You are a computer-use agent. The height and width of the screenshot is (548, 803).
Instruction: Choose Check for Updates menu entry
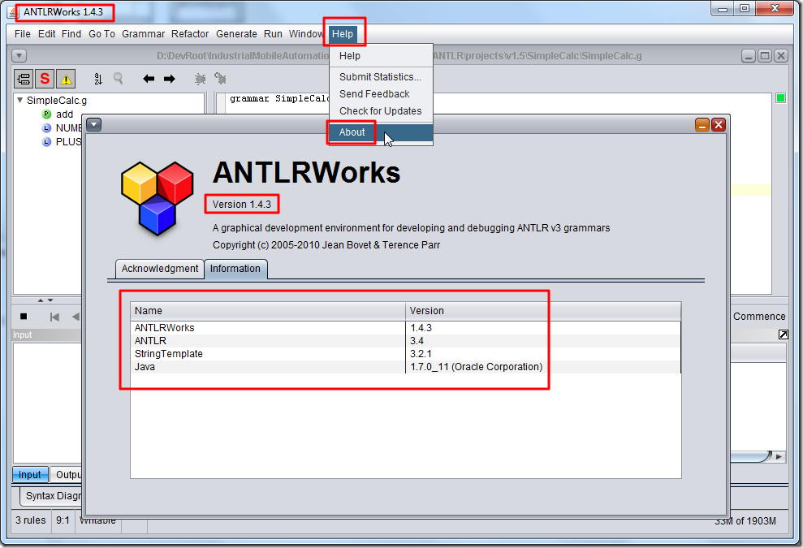pos(381,111)
